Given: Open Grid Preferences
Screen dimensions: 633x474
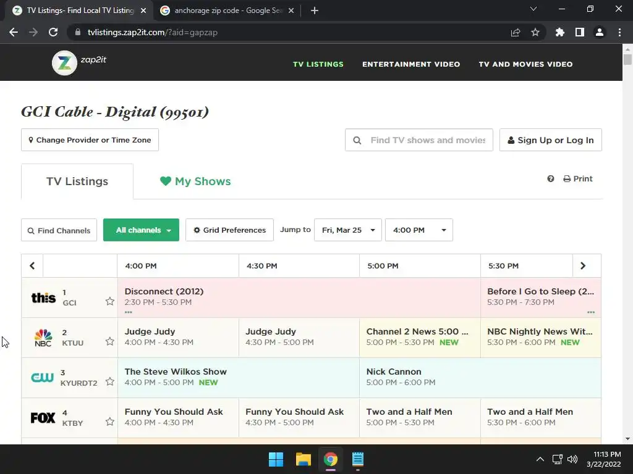Looking at the screenshot, I should tap(229, 230).
